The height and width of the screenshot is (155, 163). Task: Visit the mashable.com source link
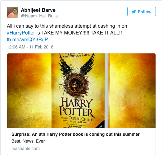tap(25, 148)
